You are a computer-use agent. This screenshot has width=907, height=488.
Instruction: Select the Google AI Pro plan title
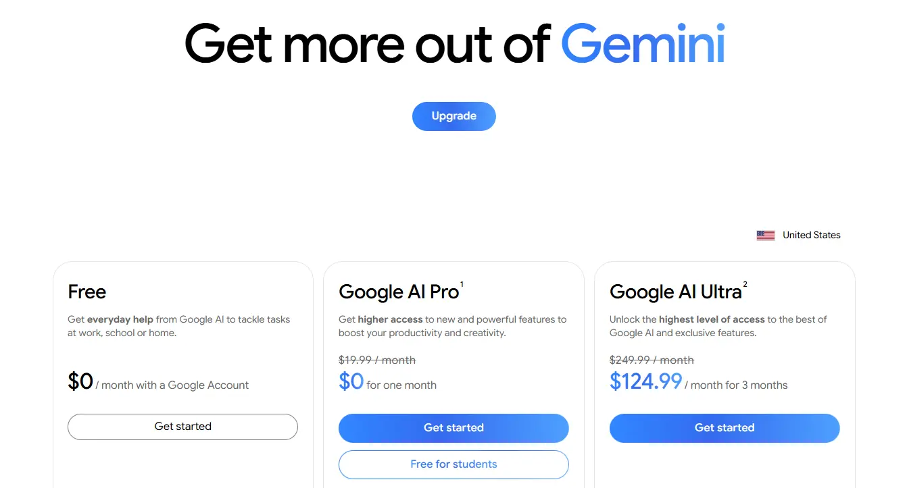[x=398, y=292]
